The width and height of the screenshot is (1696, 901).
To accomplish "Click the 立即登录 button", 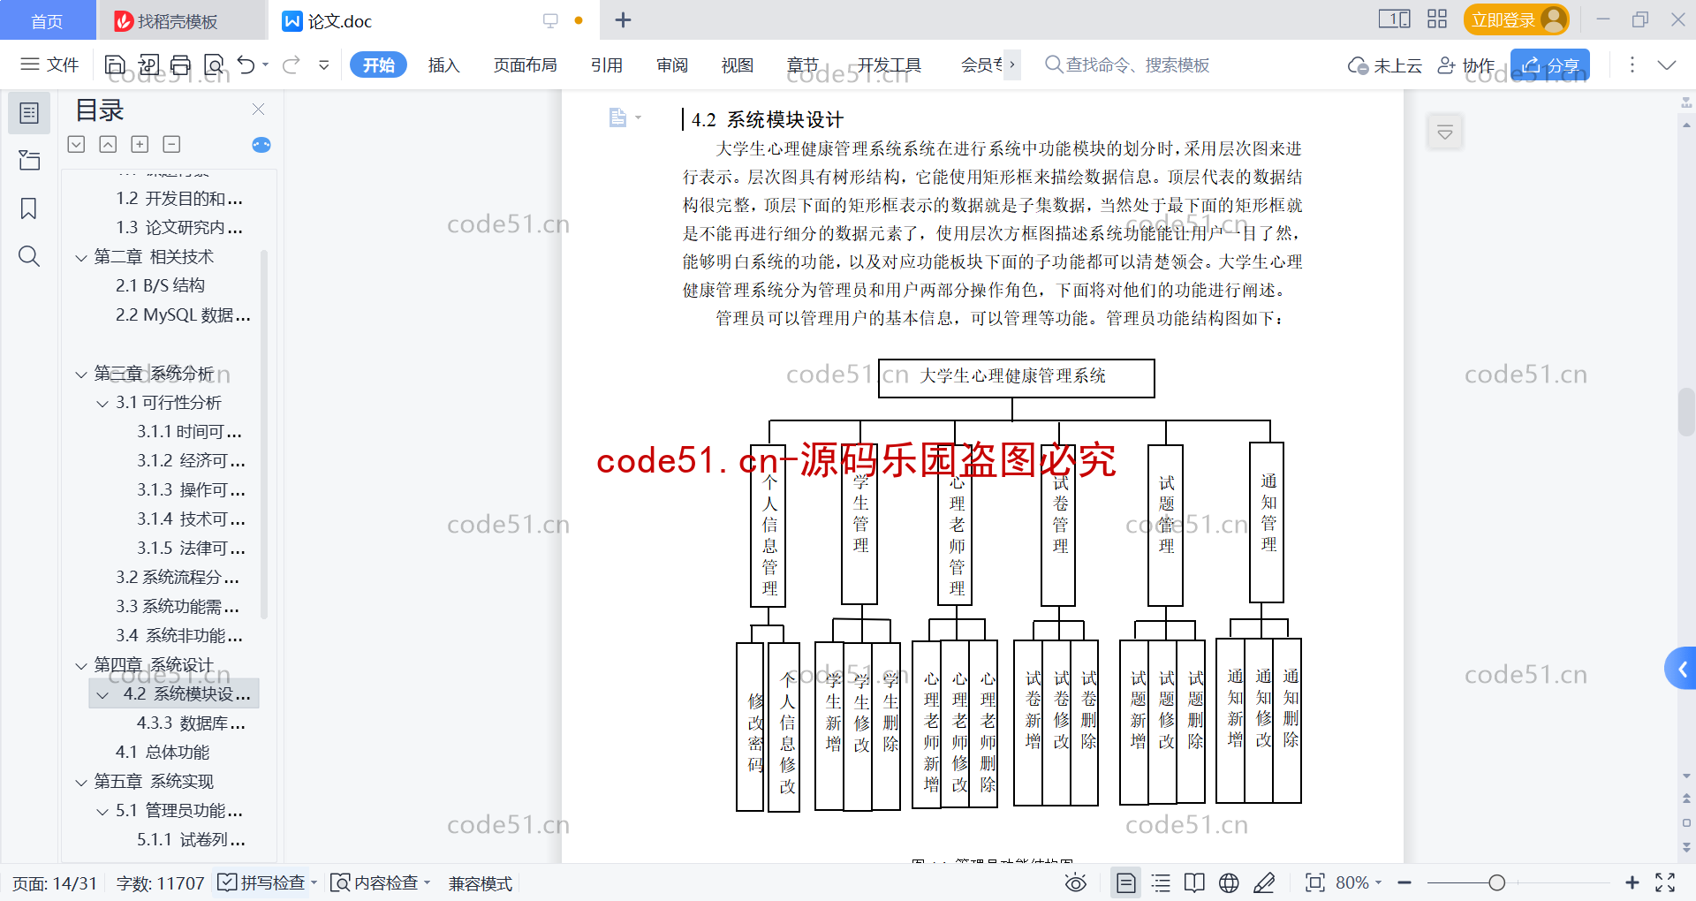I will coord(1516,19).
